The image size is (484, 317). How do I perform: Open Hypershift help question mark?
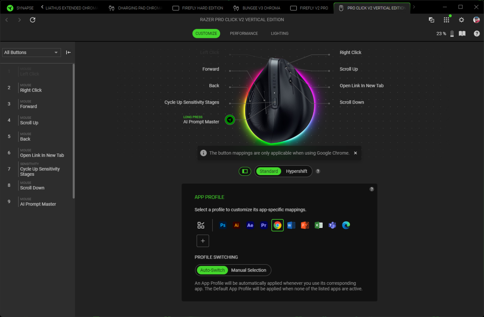[318, 171]
